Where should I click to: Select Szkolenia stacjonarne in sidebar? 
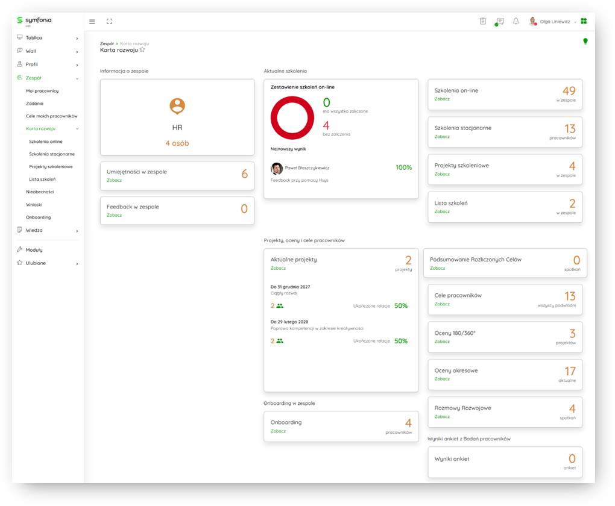52,154
